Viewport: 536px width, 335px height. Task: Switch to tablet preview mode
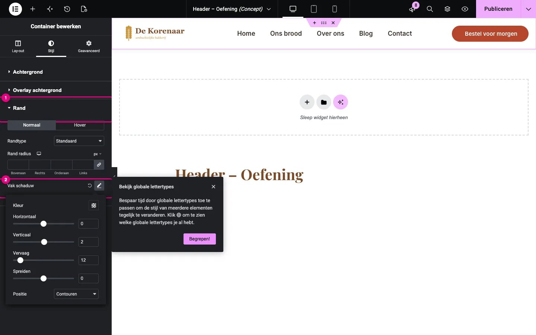coord(314,9)
